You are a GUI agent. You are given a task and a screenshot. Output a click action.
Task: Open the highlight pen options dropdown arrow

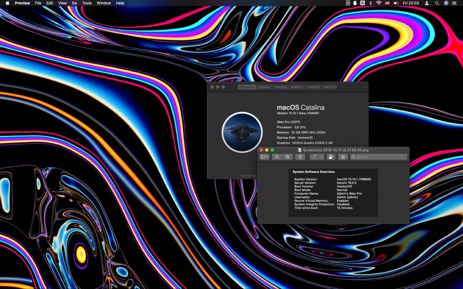point(322,157)
